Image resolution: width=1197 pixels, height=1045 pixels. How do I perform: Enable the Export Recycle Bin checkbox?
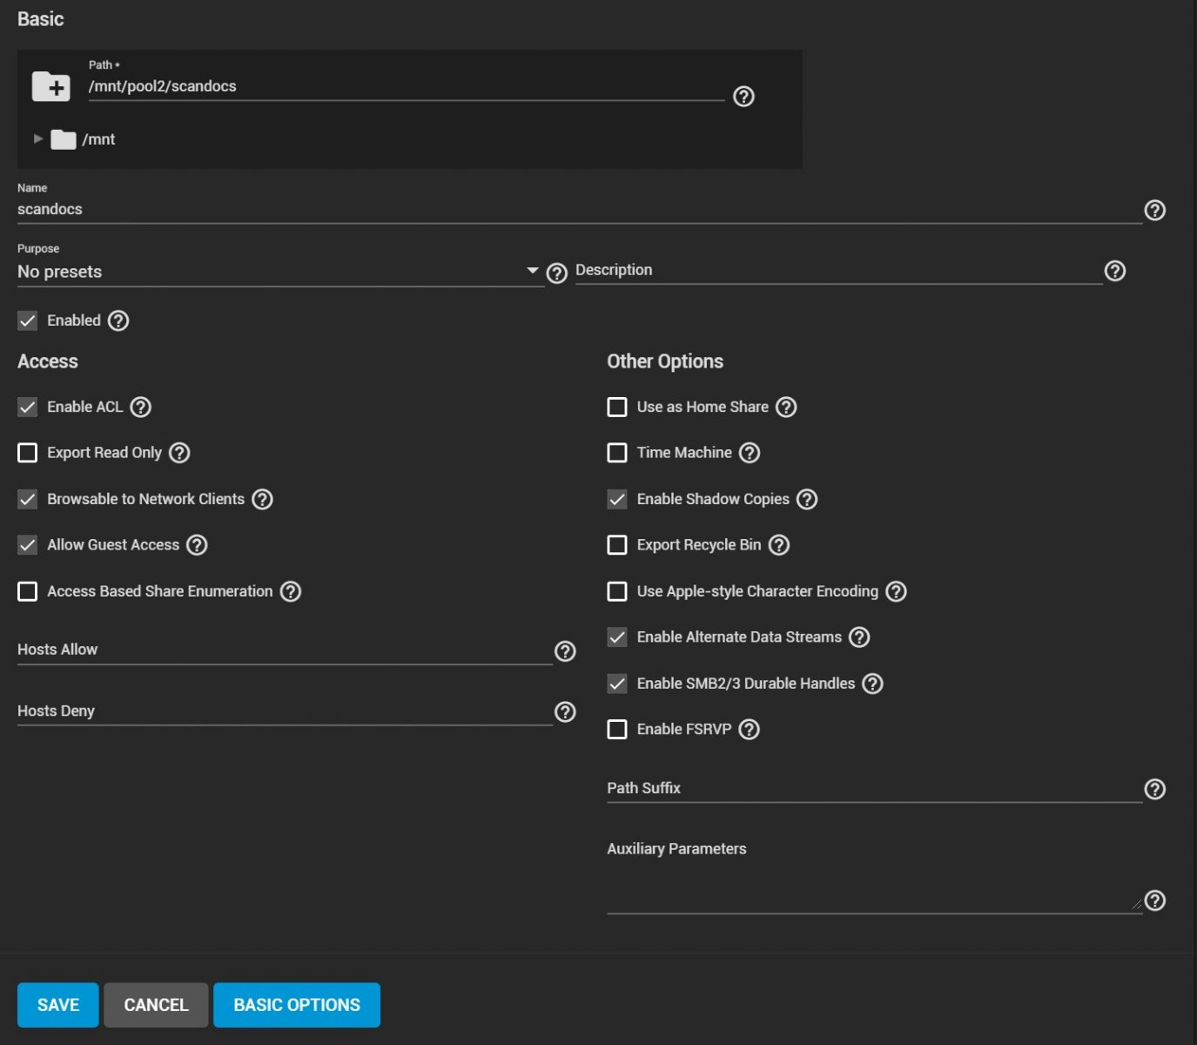pos(617,545)
